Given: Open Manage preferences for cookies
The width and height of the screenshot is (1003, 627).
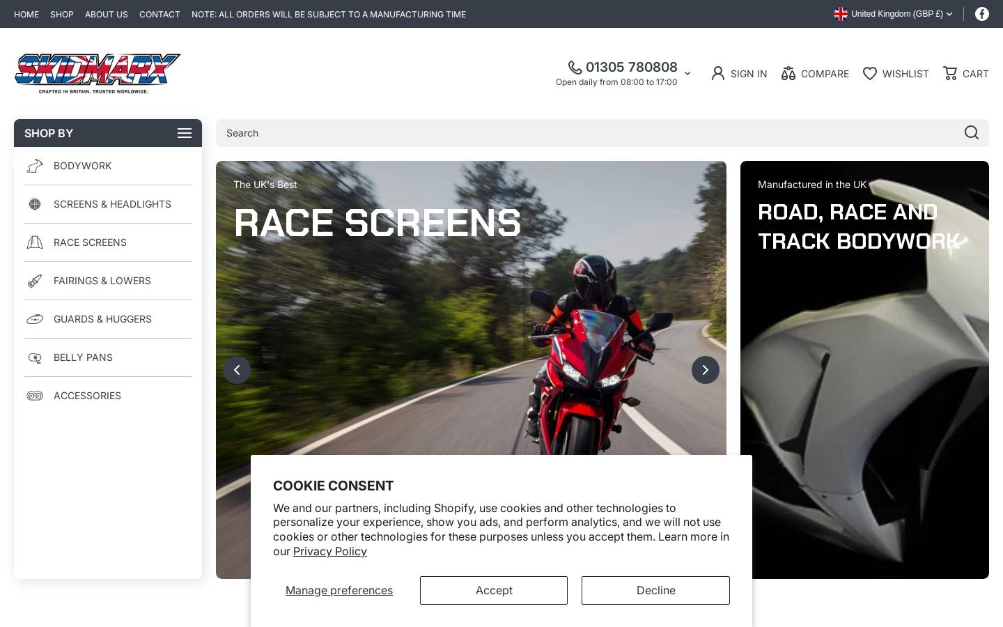Looking at the screenshot, I should [x=339, y=590].
